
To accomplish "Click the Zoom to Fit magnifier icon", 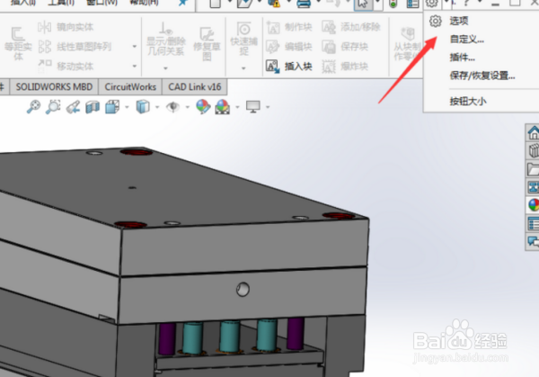I will (x=33, y=107).
